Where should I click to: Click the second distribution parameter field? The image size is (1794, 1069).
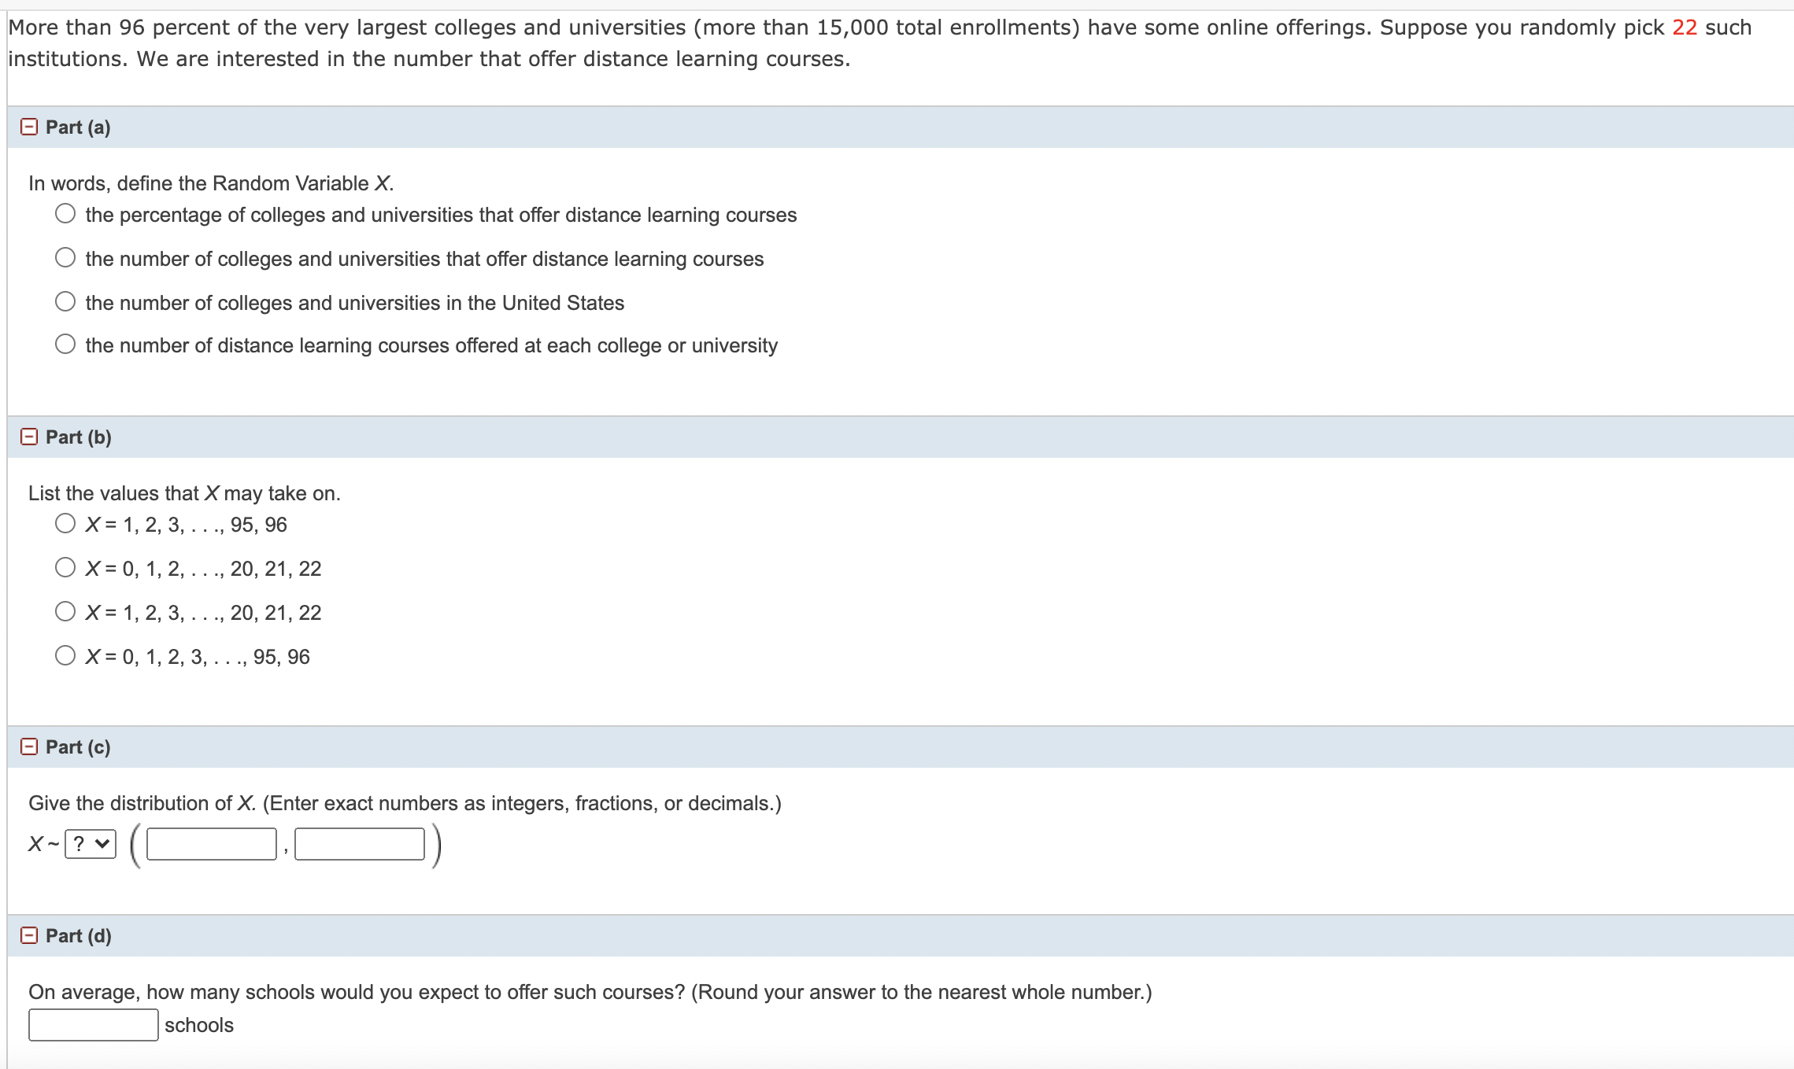358,843
